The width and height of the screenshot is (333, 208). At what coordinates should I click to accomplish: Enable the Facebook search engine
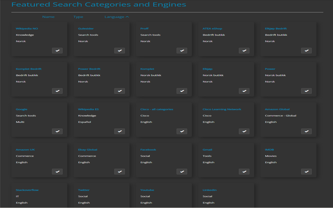tap(182, 172)
